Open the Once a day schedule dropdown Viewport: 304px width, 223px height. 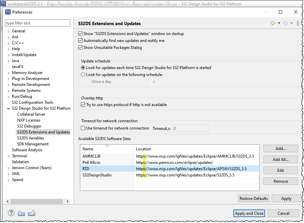[x=123, y=82]
